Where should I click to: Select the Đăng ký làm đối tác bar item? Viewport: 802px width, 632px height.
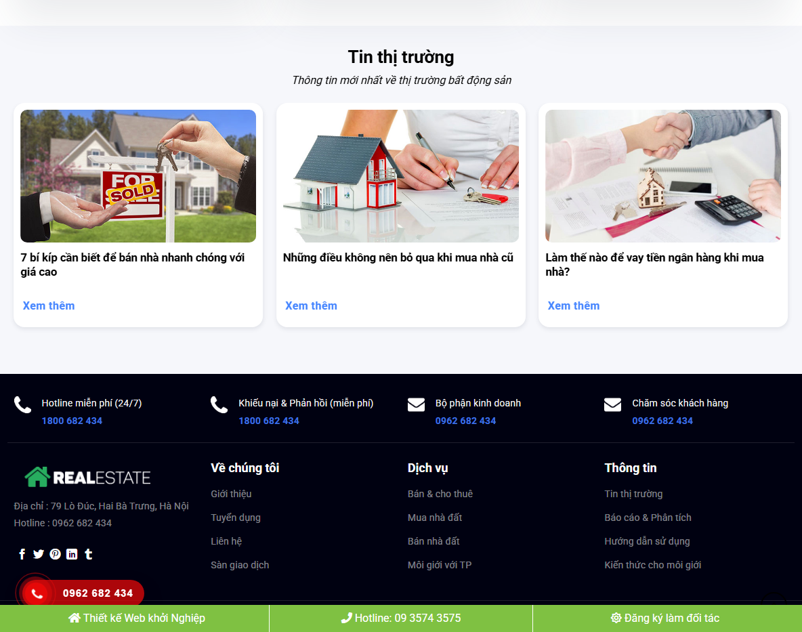[664, 618]
